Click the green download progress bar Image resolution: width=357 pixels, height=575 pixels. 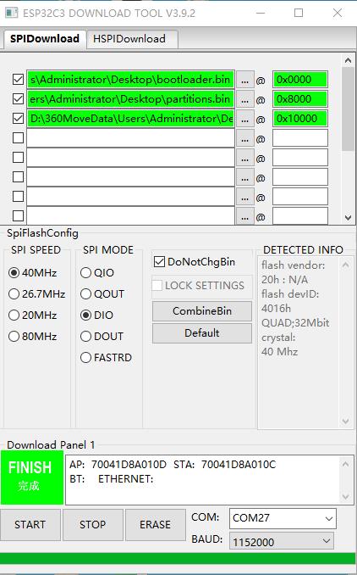click(x=178, y=558)
